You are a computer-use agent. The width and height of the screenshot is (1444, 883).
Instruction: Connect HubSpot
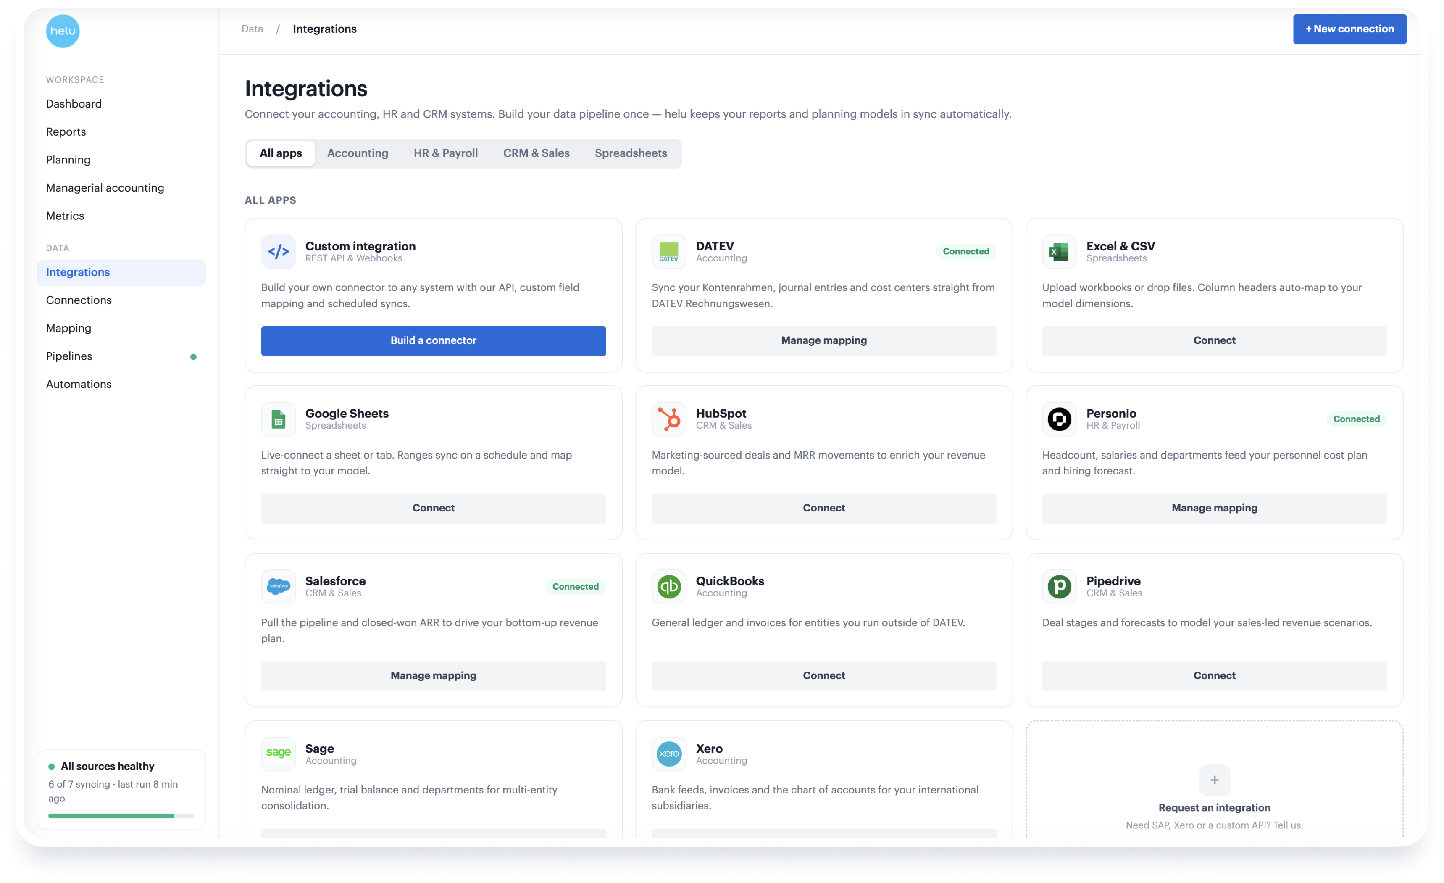pos(823,509)
